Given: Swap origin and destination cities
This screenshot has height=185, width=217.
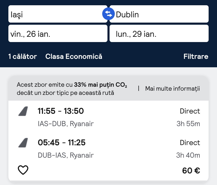Looking at the screenshot, I should tap(108, 14).
